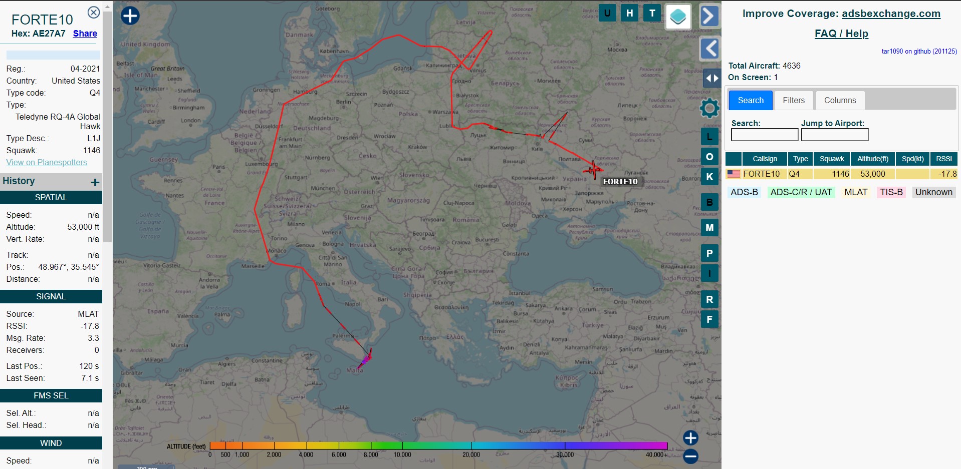Close the FORTE10 aircraft info panel
This screenshot has height=469, width=961.
click(94, 13)
